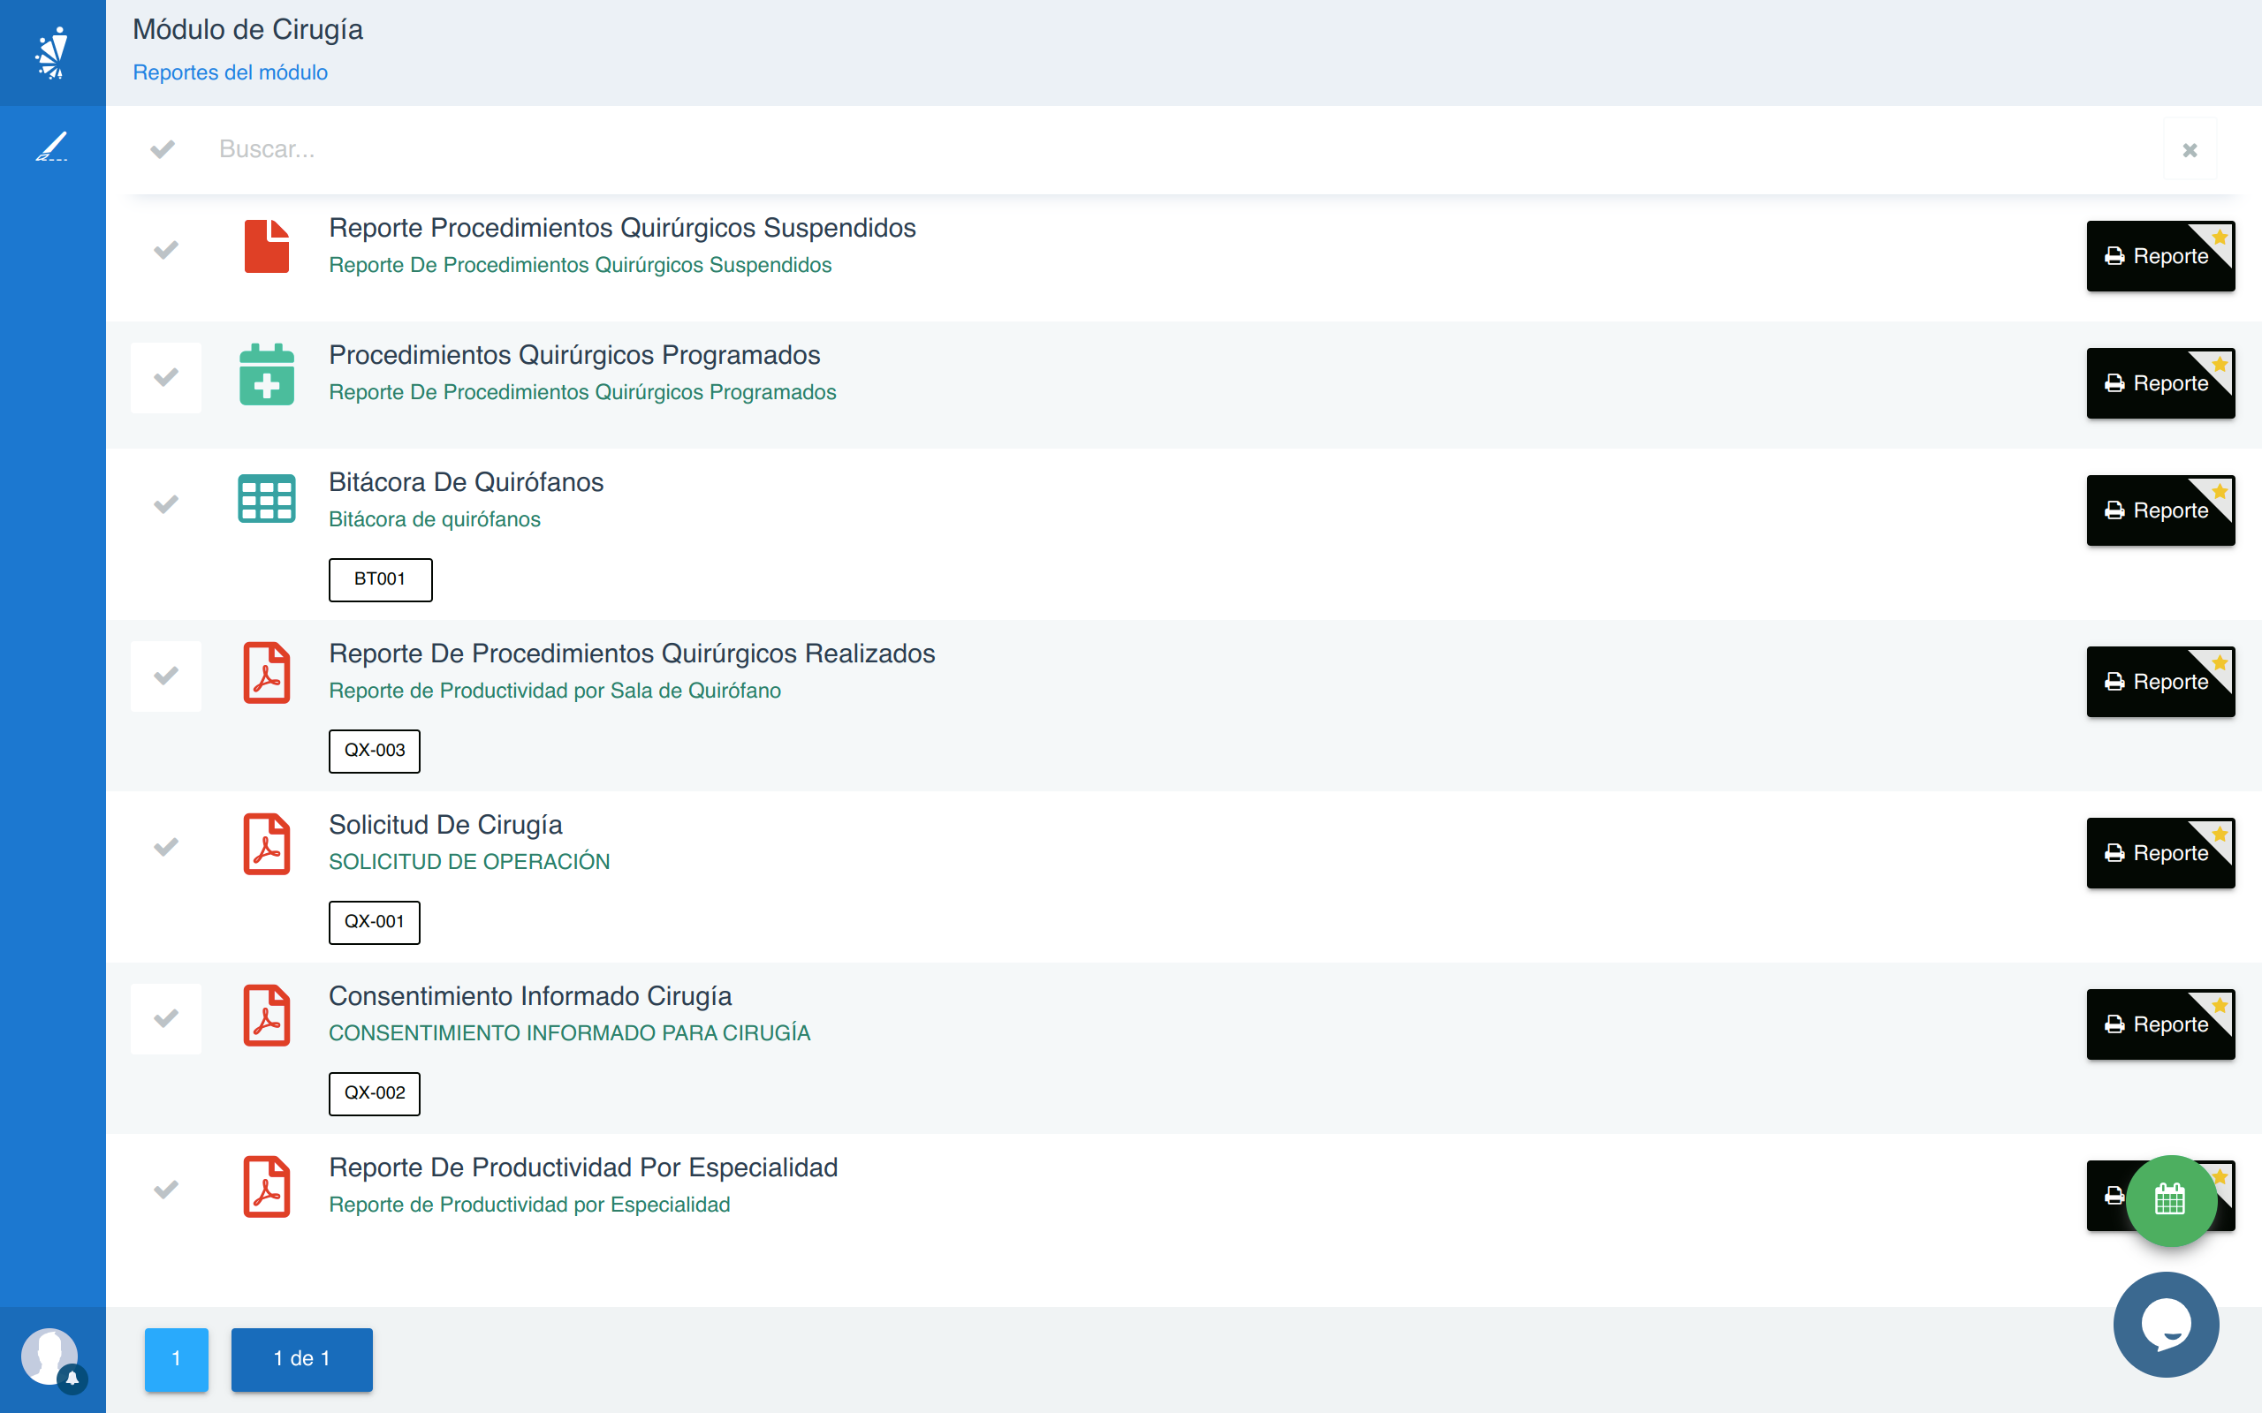Click the PDF icon for Productividad Por Especialidad

coord(266,1187)
